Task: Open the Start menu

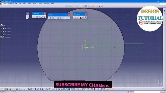Action: [4, 4]
